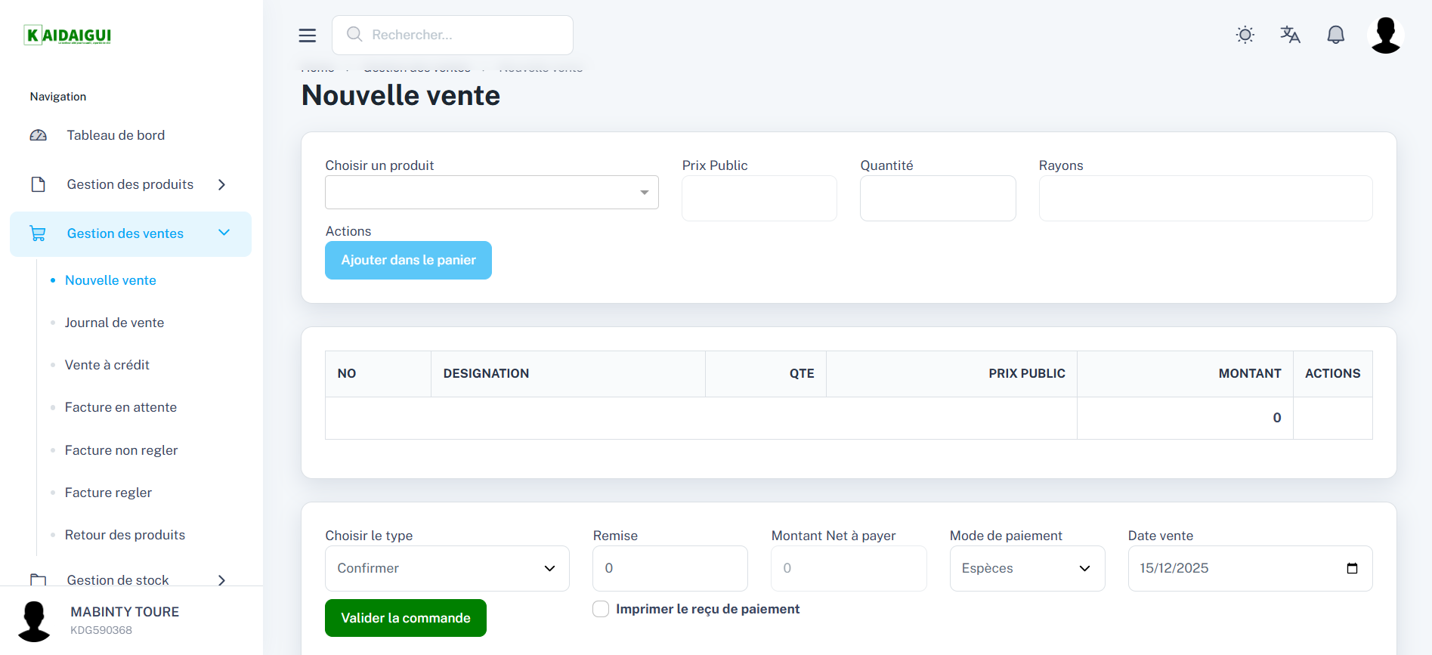Open the Mode de paiement dropdown

pos(1026,568)
